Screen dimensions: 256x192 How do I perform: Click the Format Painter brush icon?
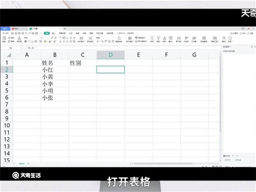(x=19, y=38)
